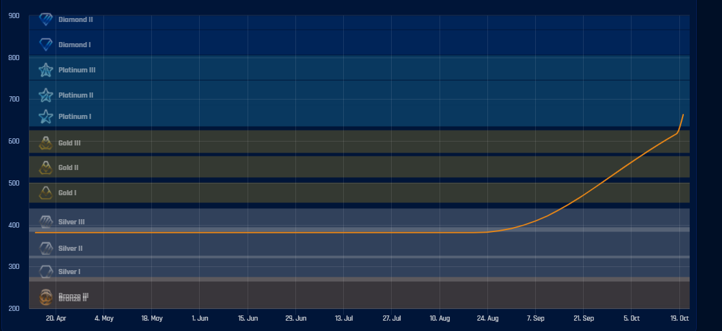
Task: Select the 24. Aug date on the axis
Action: [x=488, y=319]
